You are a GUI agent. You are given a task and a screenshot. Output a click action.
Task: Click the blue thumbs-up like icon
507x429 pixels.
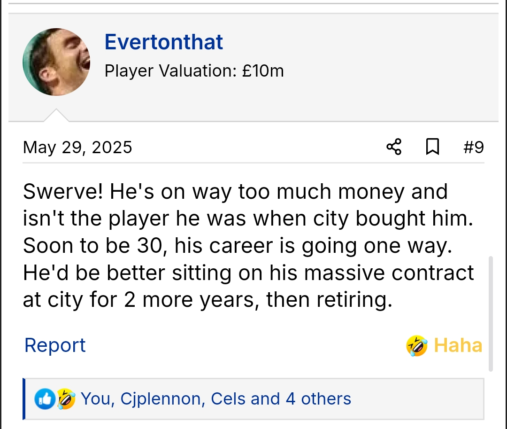coord(45,399)
